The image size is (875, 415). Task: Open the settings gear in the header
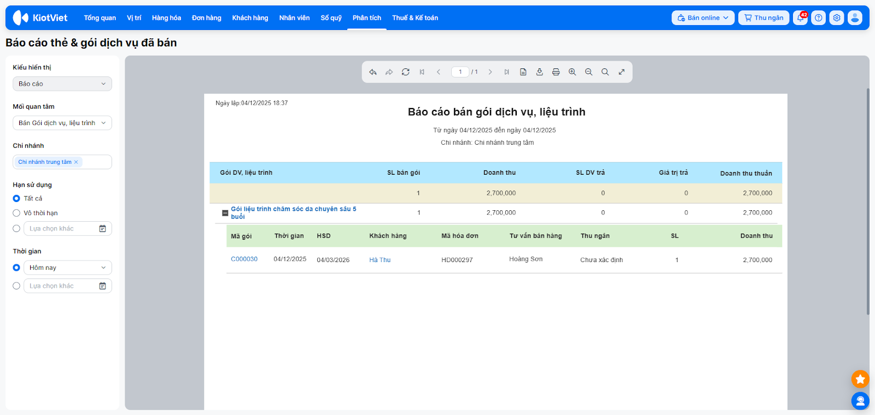(x=836, y=18)
